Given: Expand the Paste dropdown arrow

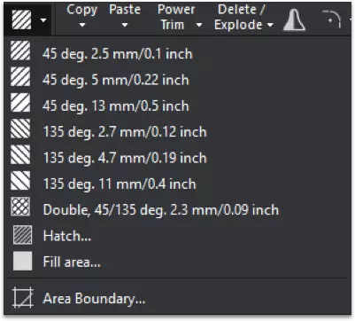Looking at the screenshot, I should (125, 26).
